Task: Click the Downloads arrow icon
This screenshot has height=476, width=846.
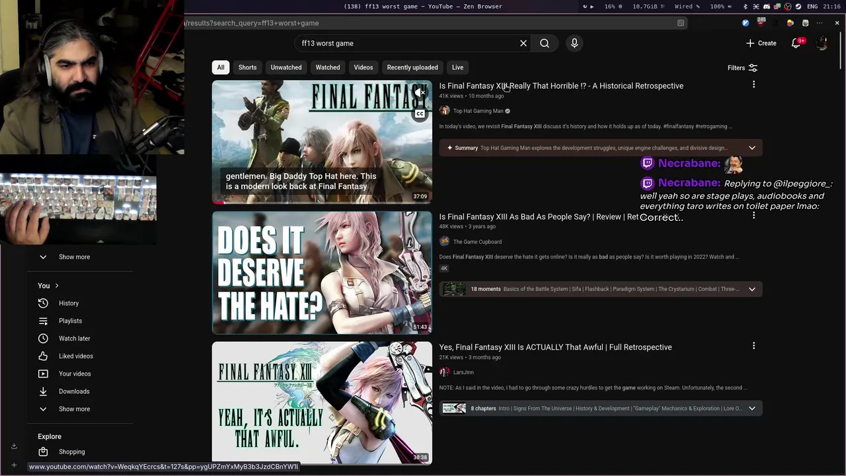Action: (43, 391)
